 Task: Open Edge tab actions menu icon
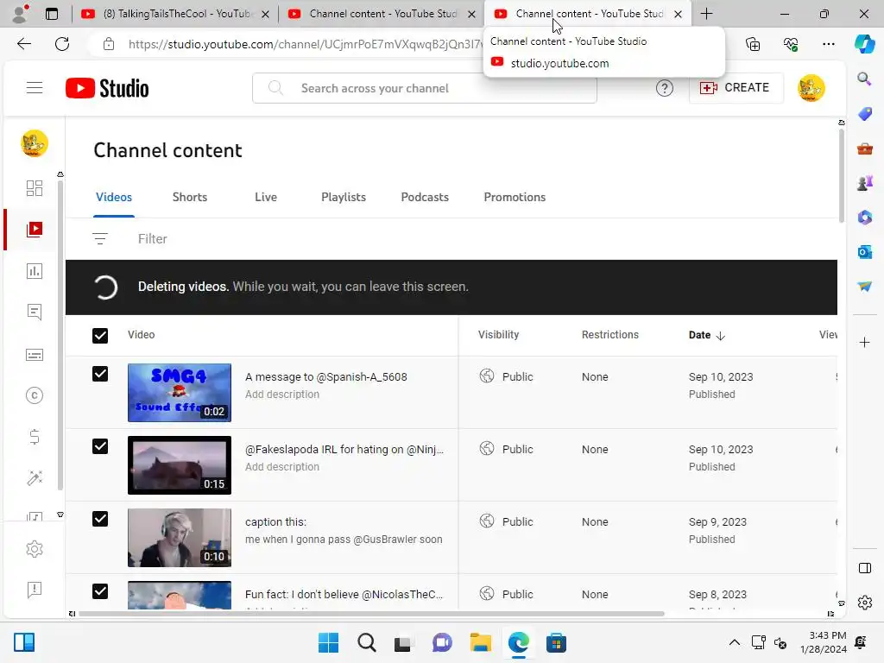click(51, 14)
